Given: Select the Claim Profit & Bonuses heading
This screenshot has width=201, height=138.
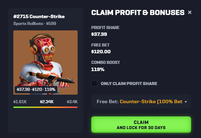Looking at the screenshot, I should [138, 13].
